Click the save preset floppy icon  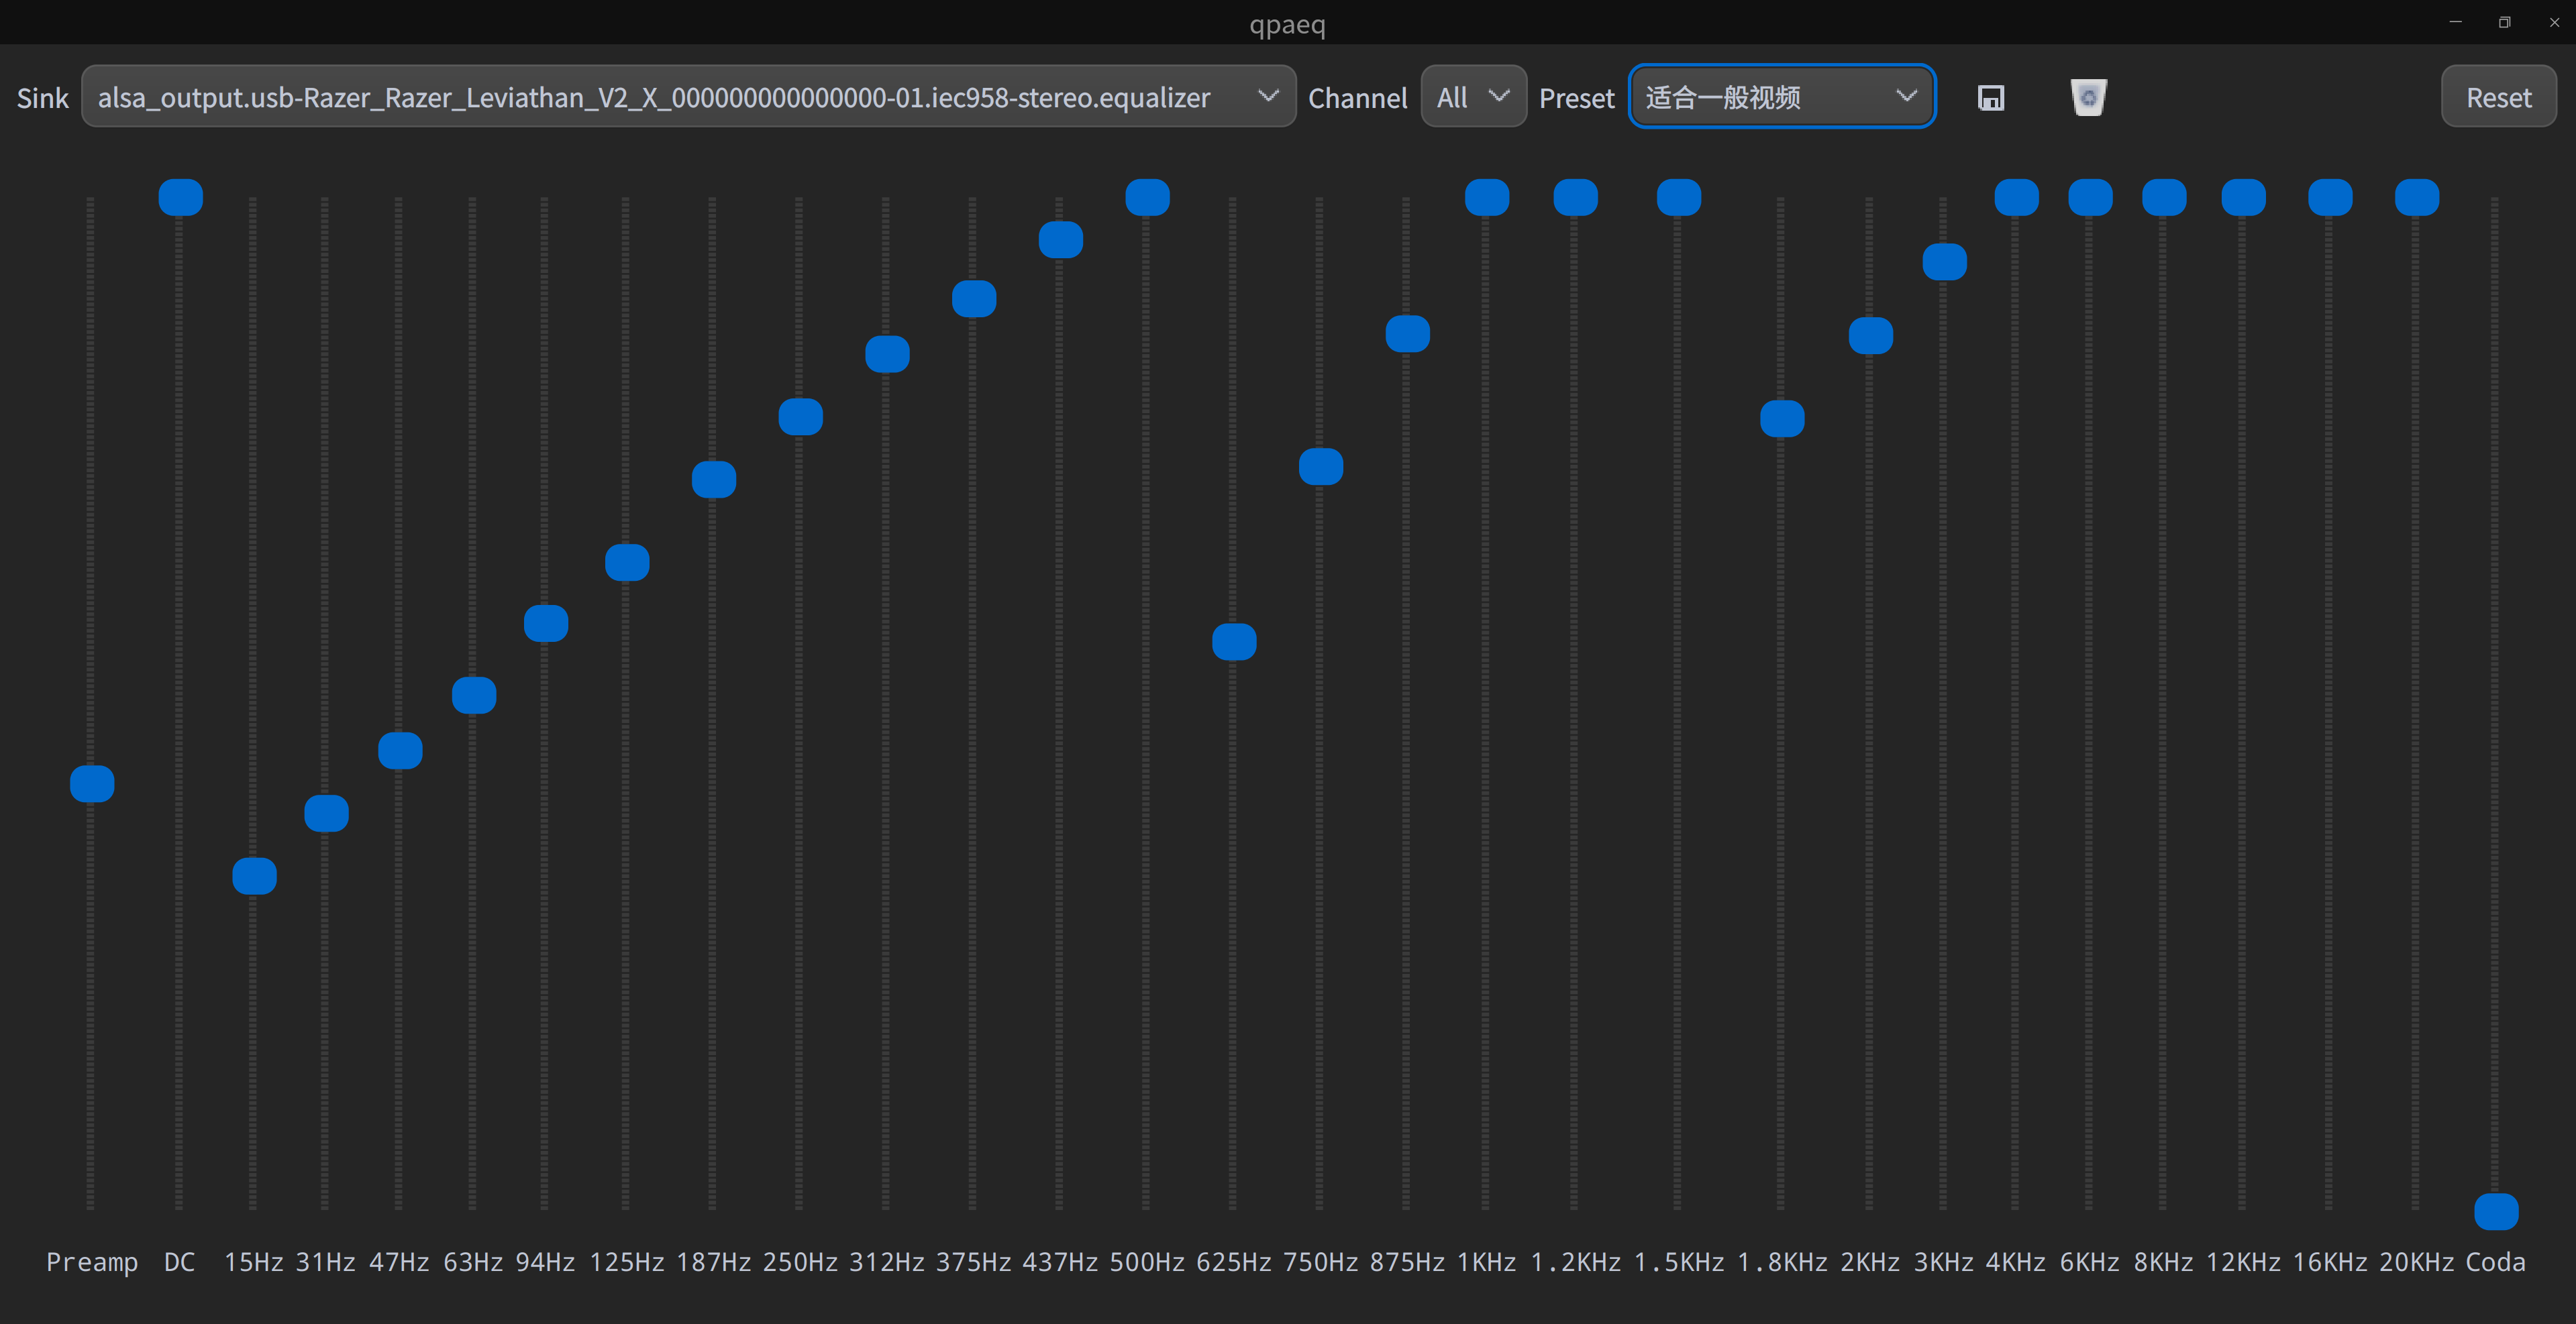point(1990,98)
